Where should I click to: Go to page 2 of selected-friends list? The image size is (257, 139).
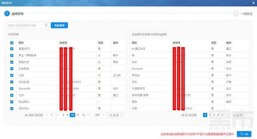(209, 115)
